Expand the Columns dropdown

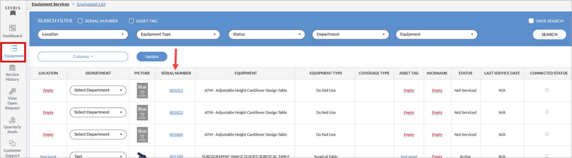pyautogui.click(x=83, y=57)
